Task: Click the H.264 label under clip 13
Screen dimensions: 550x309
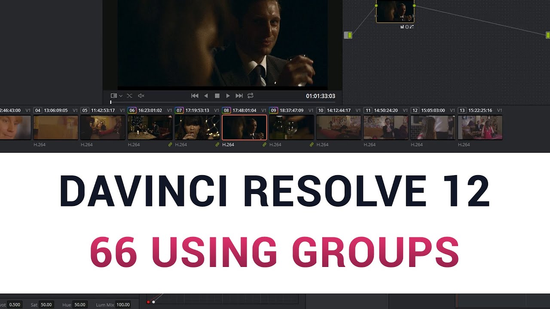Action: (464, 145)
